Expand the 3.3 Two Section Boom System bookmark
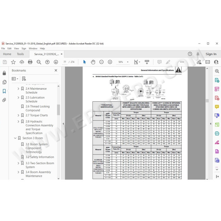This screenshot has width=221, height=221. 18,163
